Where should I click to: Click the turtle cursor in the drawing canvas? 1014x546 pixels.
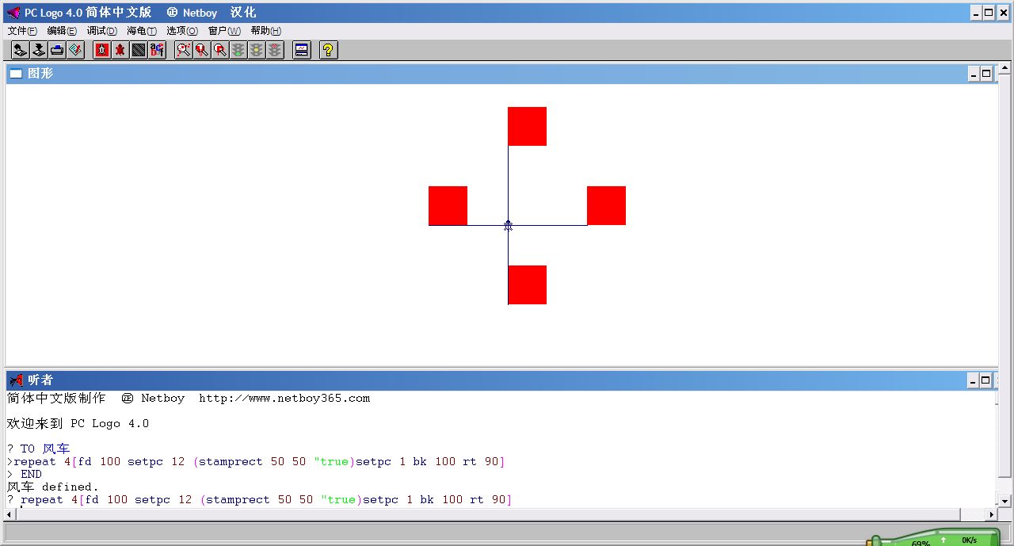(x=508, y=226)
